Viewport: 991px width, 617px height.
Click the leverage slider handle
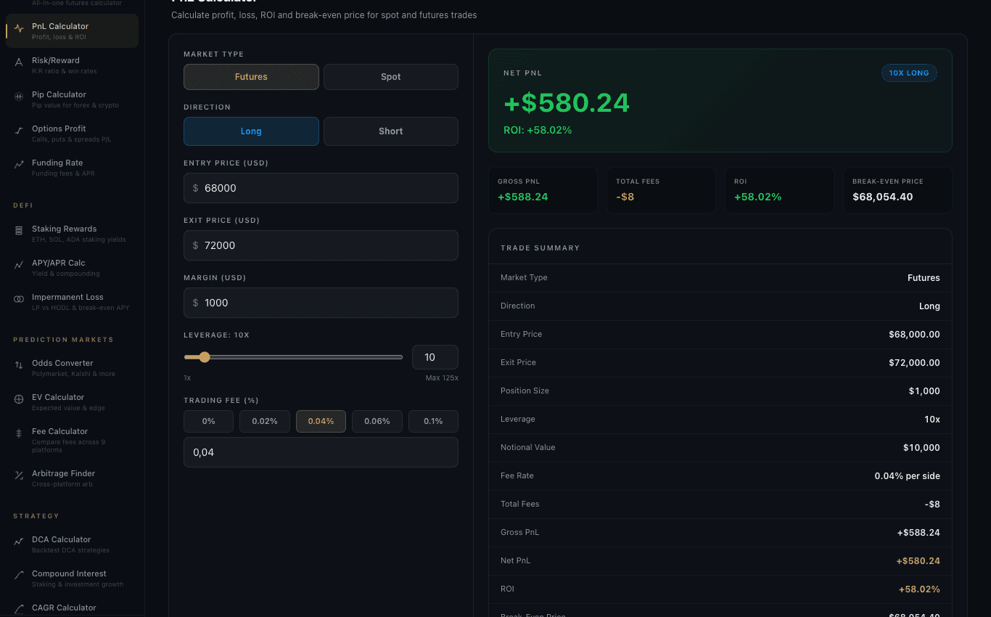(x=205, y=357)
